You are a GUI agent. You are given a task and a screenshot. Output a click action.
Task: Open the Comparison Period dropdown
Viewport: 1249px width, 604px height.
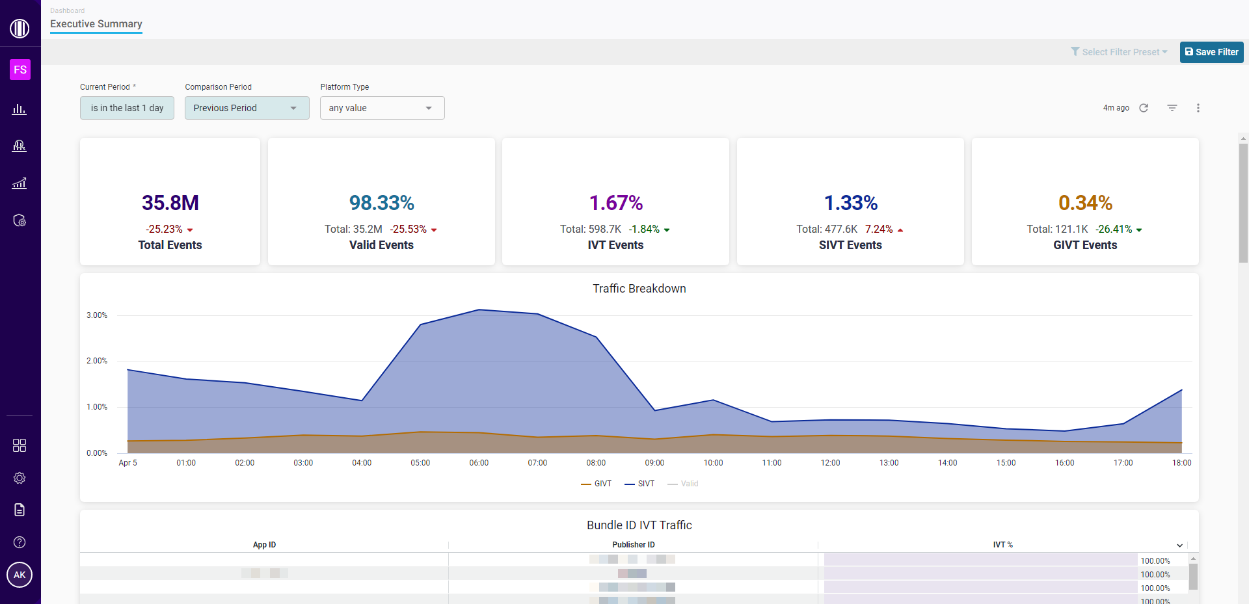(247, 108)
